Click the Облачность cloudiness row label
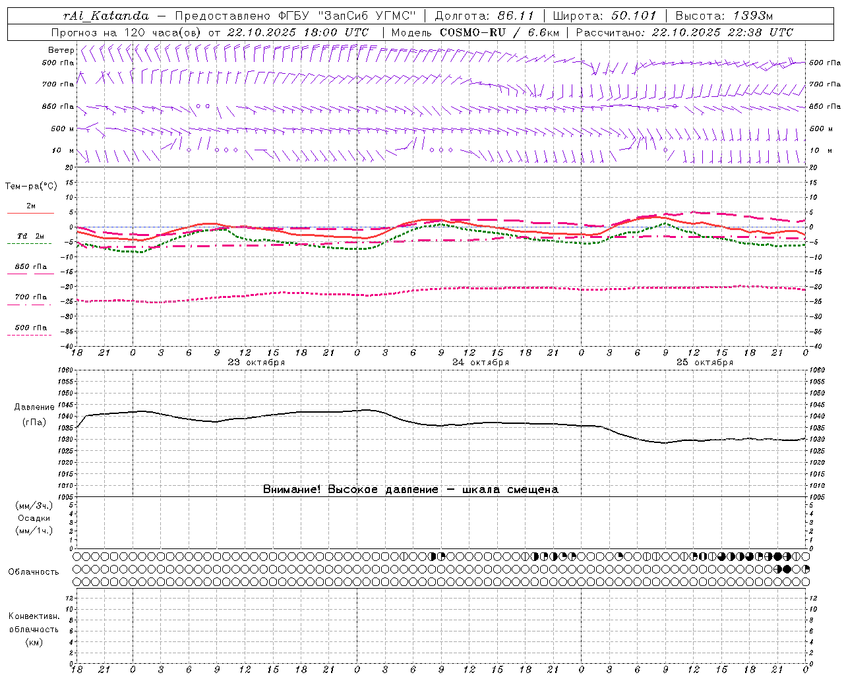This screenshot has height=675, width=844. click(34, 572)
